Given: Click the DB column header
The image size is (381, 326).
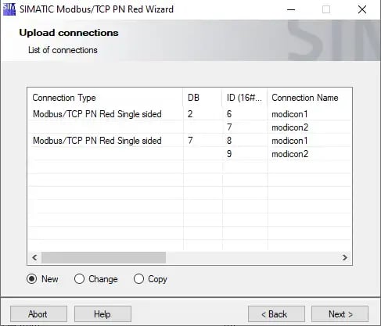Looking at the screenshot, I should pyautogui.click(x=203, y=98).
